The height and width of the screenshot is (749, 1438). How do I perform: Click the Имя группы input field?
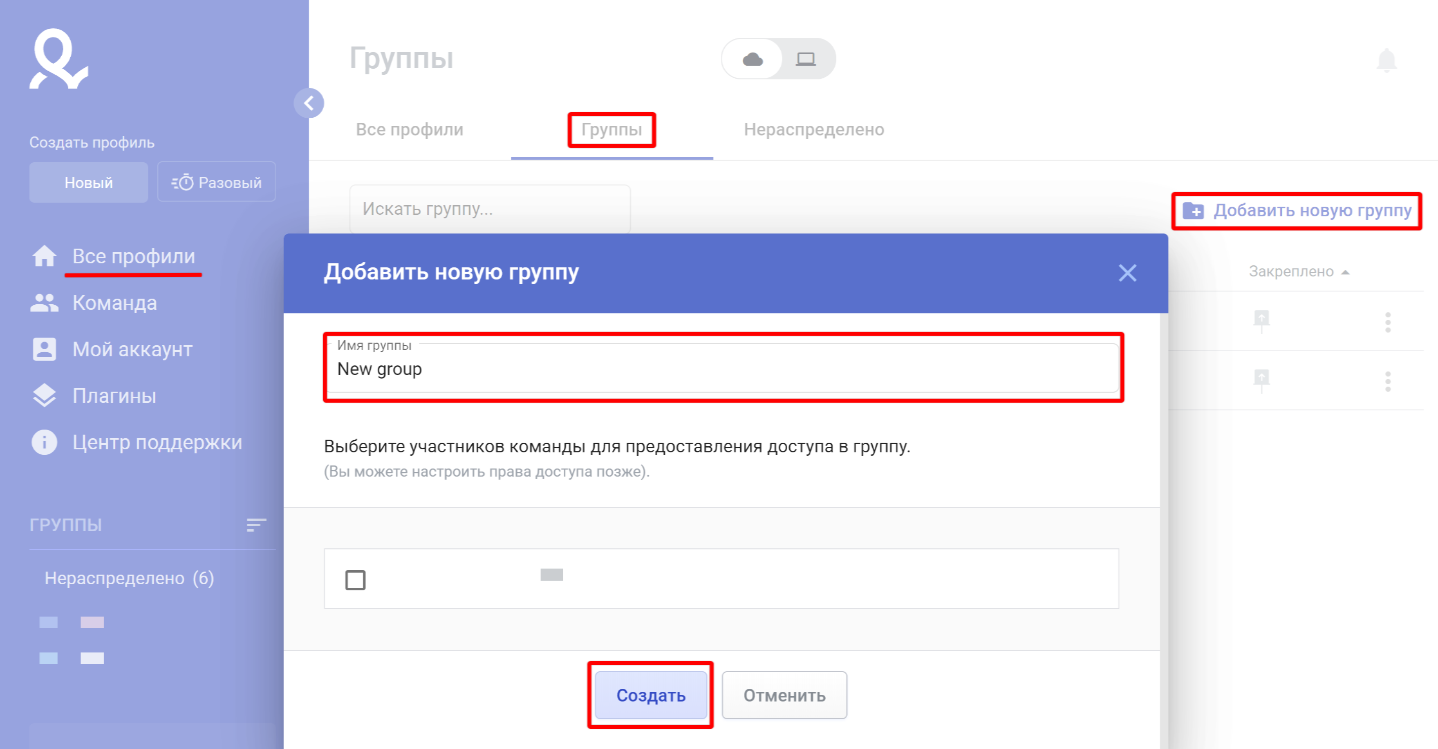point(723,368)
